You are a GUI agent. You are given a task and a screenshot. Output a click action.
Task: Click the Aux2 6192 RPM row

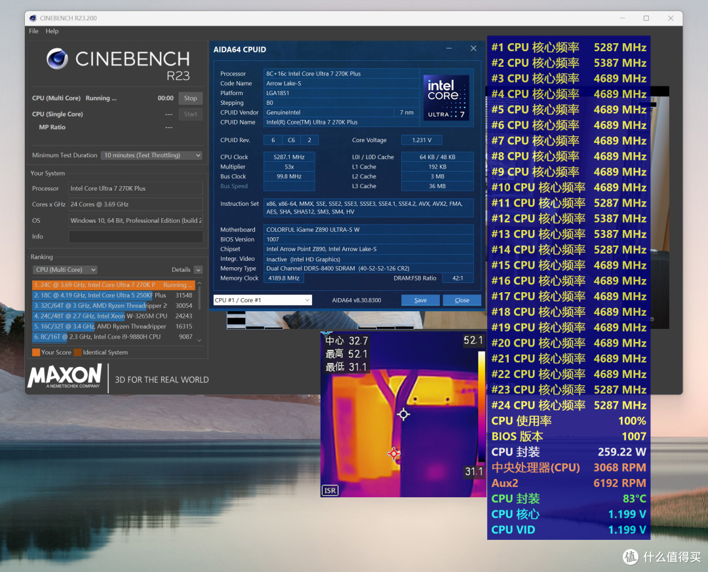tap(568, 483)
